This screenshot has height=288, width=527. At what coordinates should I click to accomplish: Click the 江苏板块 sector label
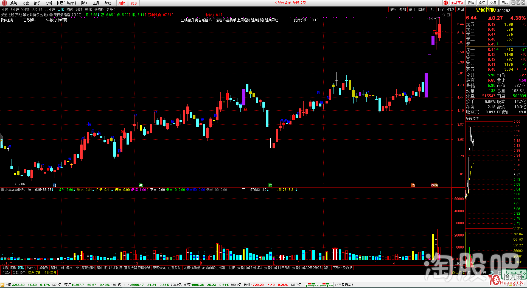click(x=30, y=20)
